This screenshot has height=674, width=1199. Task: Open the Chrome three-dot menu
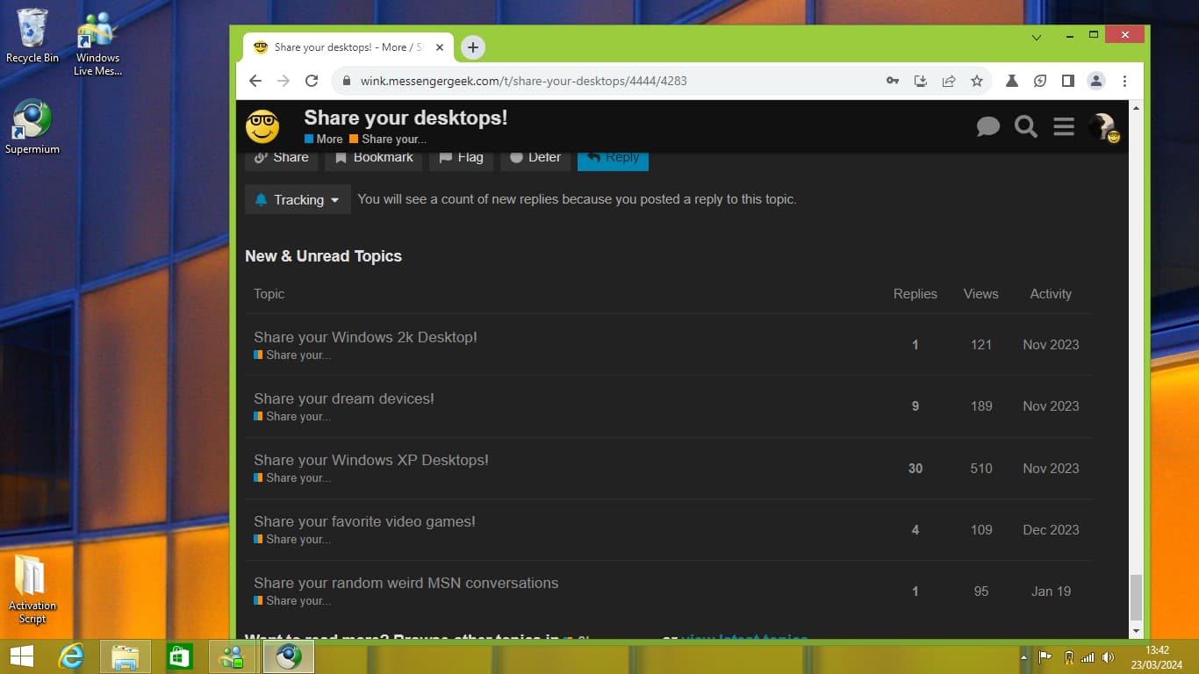(x=1124, y=81)
